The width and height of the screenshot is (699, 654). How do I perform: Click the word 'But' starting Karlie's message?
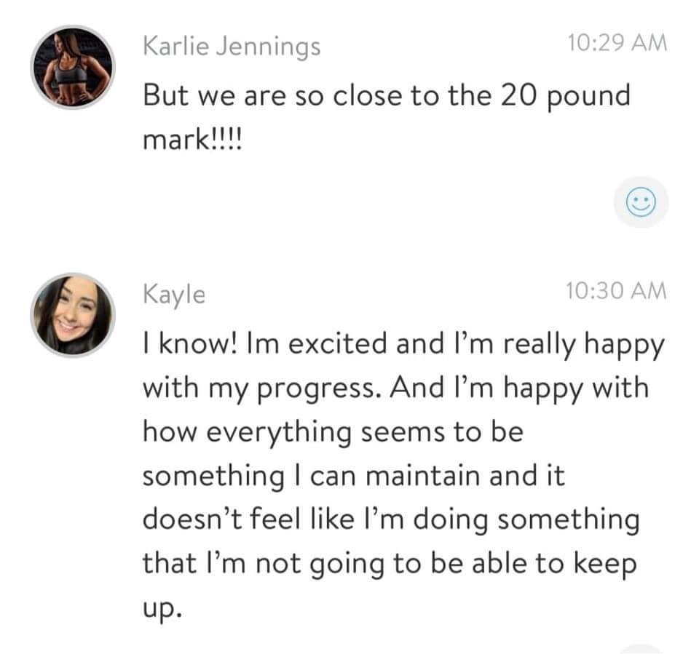166,95
